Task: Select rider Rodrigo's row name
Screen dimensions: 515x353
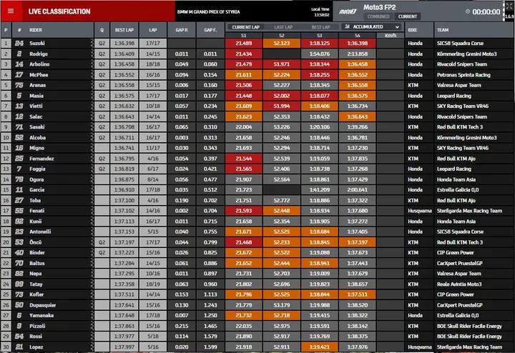Action: (39, 54)
